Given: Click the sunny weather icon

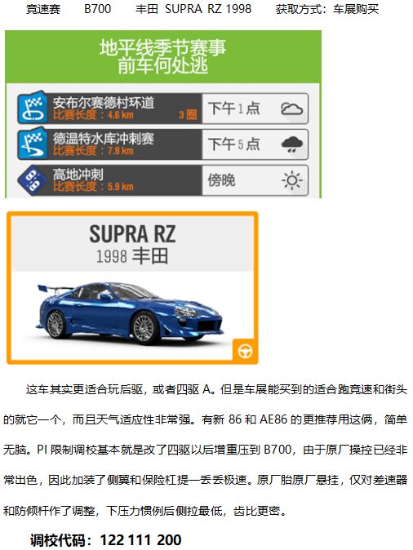Looking at the screenshot, I should (x=292, y=180).
